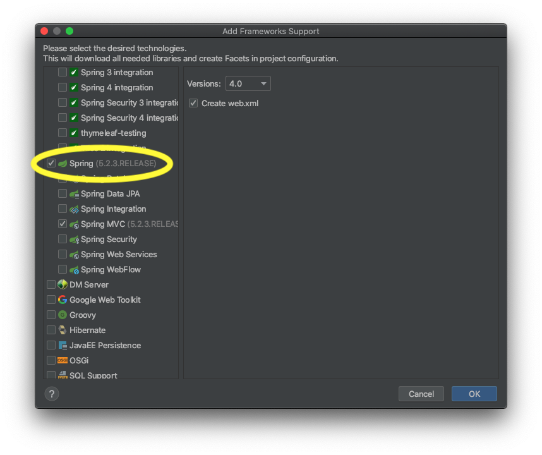Toggle the Create web.xml checkbox
542x455 pixels.
193,103
